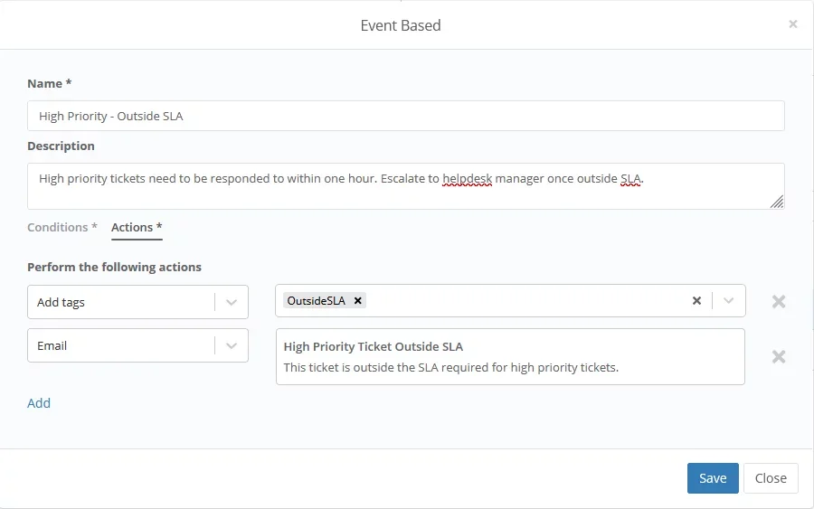Image resolution: width=814 pixels, height=509 pixels.
Task: Delete the Add tags action row
Action: [x=778, y=301]
